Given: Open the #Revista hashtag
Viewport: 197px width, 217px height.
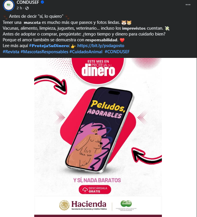Looking at the screenshot, I should tap(11, 52).
